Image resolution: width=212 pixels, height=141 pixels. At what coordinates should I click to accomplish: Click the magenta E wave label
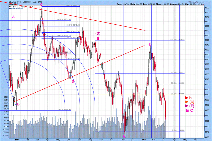tap(98, 39)
